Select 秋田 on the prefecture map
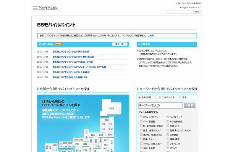This screenshot has width=233, height=152. (x=104, y=124)
